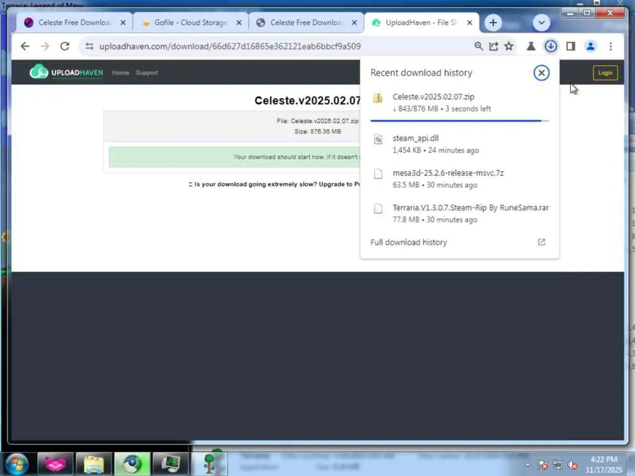
Task: Click the share page icon
Action: (x=493, y=46)
